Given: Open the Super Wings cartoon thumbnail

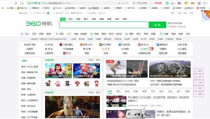Looking at the screenshot, I should point(87,71).
